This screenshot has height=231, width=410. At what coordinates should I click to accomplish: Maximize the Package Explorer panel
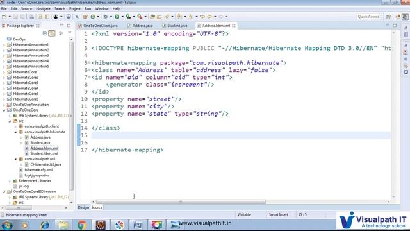[x=69, y=26]
